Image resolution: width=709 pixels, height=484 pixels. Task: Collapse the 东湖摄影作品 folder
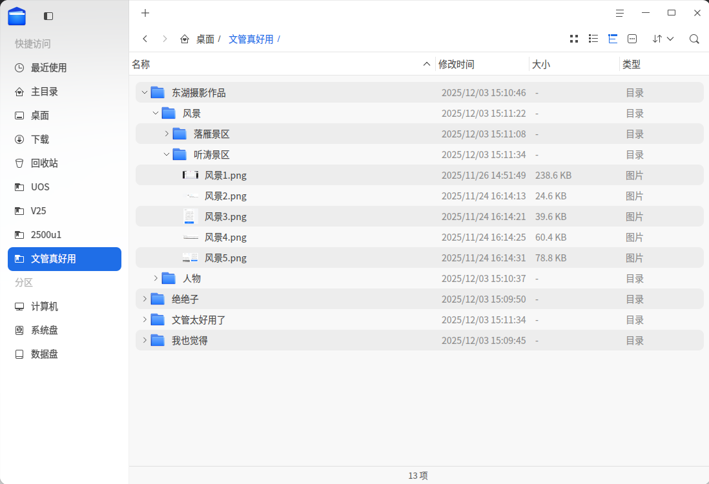click(144, 93)
